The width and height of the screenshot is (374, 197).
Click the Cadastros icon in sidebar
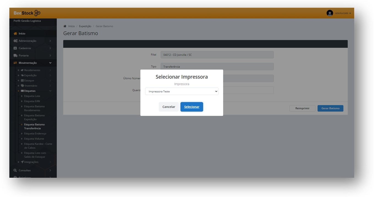15,48
